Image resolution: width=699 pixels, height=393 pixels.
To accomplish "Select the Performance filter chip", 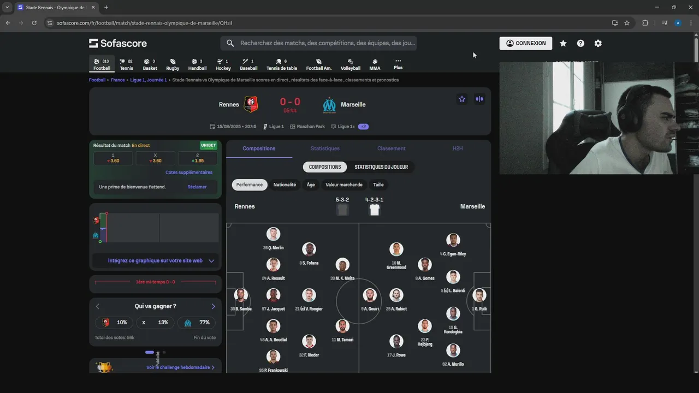I will coord(250,184).
